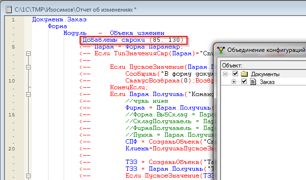
Task: Click the report document icon in title bar
Action: [x=9, y=9]
